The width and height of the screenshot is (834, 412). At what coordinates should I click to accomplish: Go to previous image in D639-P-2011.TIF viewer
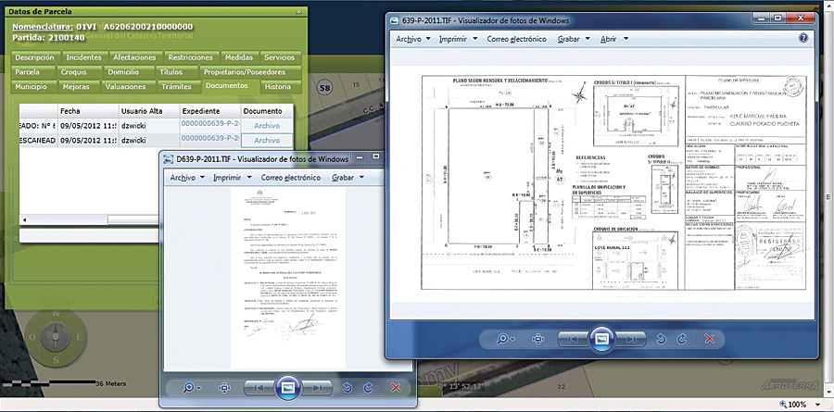coord(259,388)
